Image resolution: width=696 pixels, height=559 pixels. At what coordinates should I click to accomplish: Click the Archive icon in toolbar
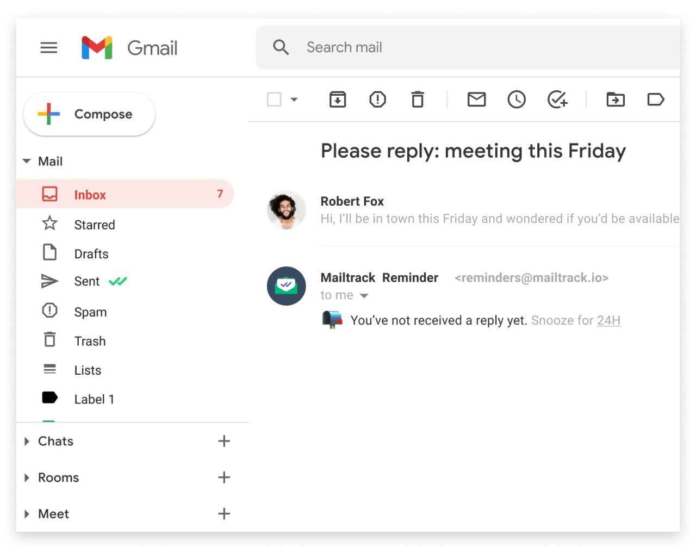(338, 100)
